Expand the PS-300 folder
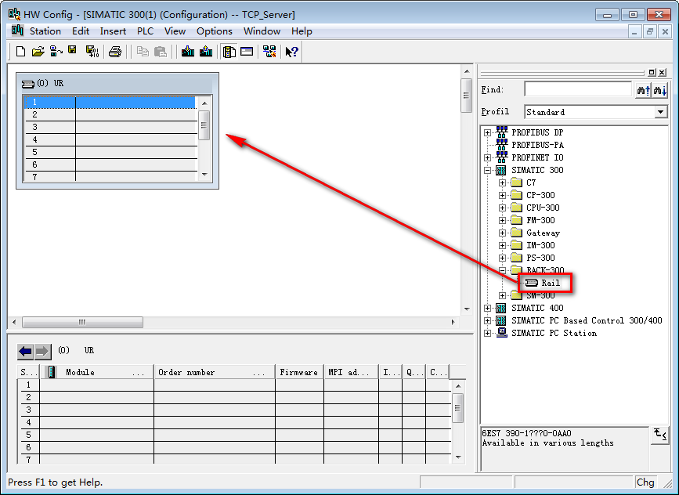This screenshot has width=679, height=495. point(502,258)
